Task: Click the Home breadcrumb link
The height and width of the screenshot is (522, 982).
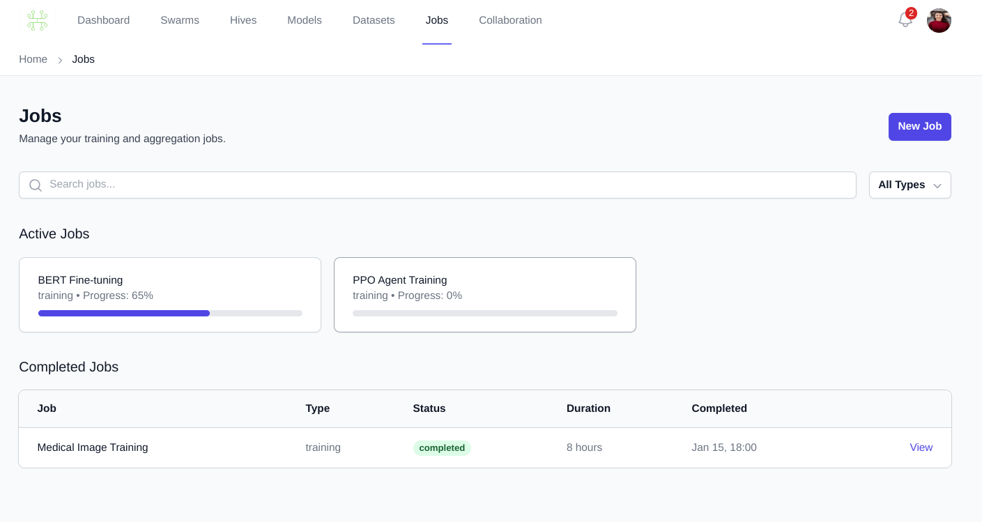Action: click(x=33, y=59)
